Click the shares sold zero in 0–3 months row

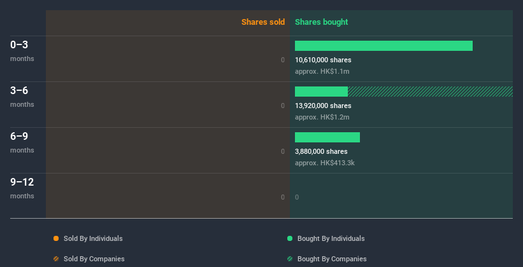(x=283, y=60)
